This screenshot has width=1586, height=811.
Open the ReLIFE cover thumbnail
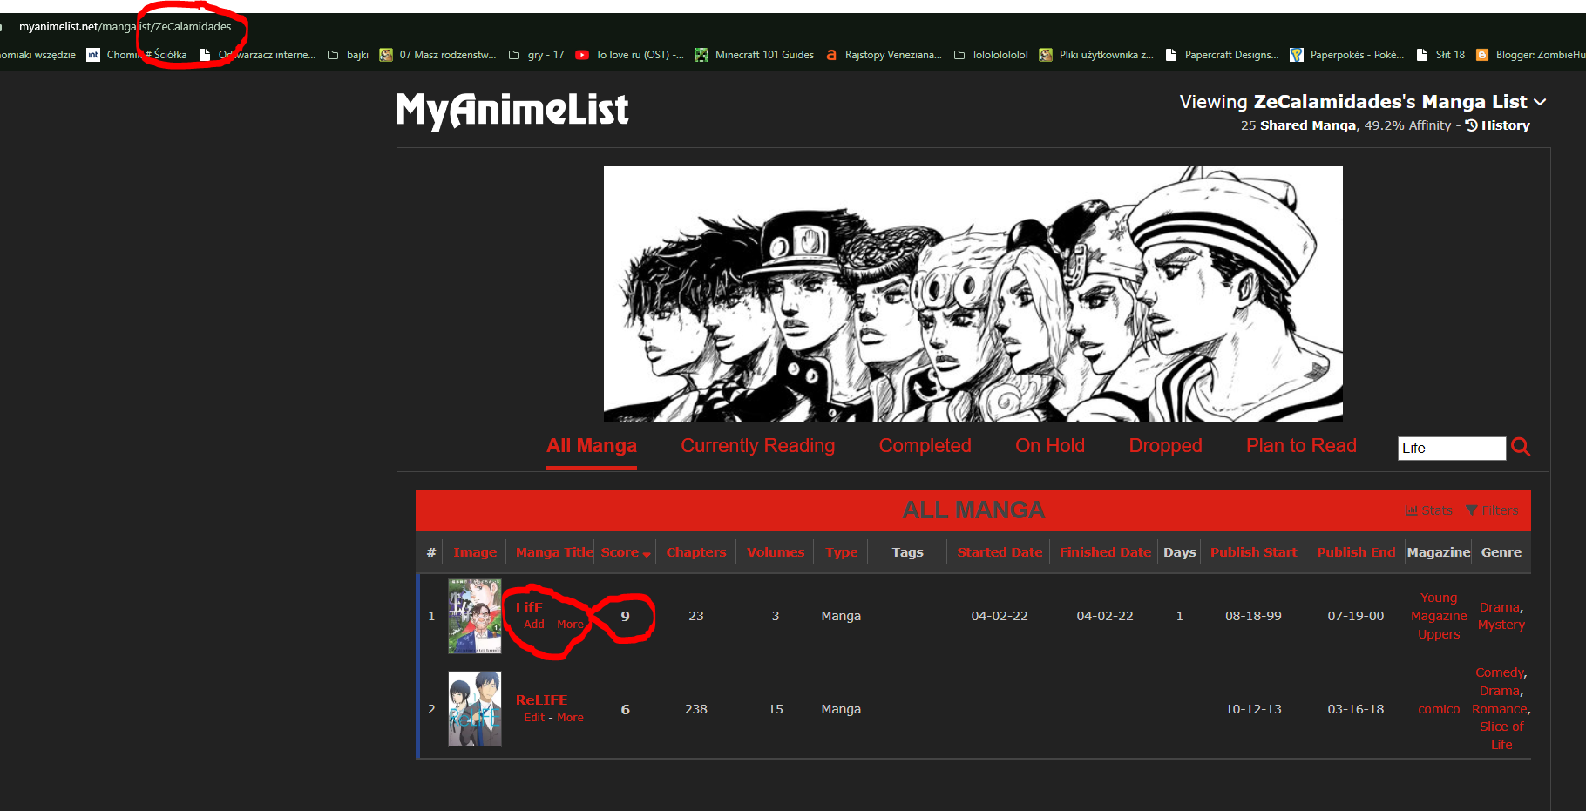[475, 709]
